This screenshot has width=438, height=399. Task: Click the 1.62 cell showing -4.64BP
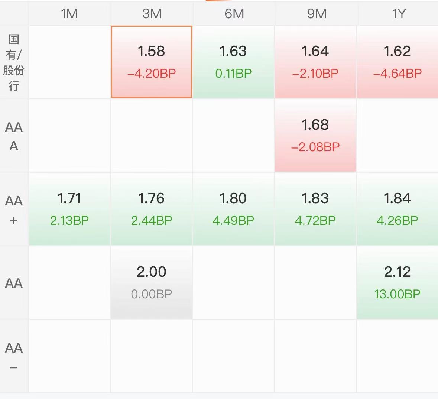click(x=397, y=62)
